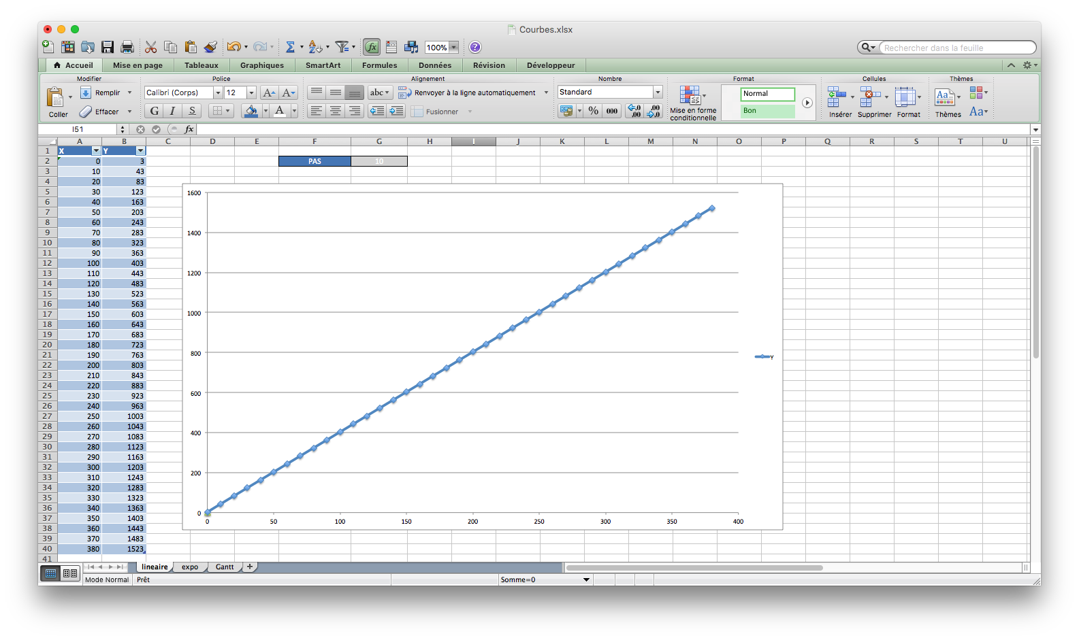Click the Save floppy disk icon
The image size is (1079, 640).
click(108, 47)
